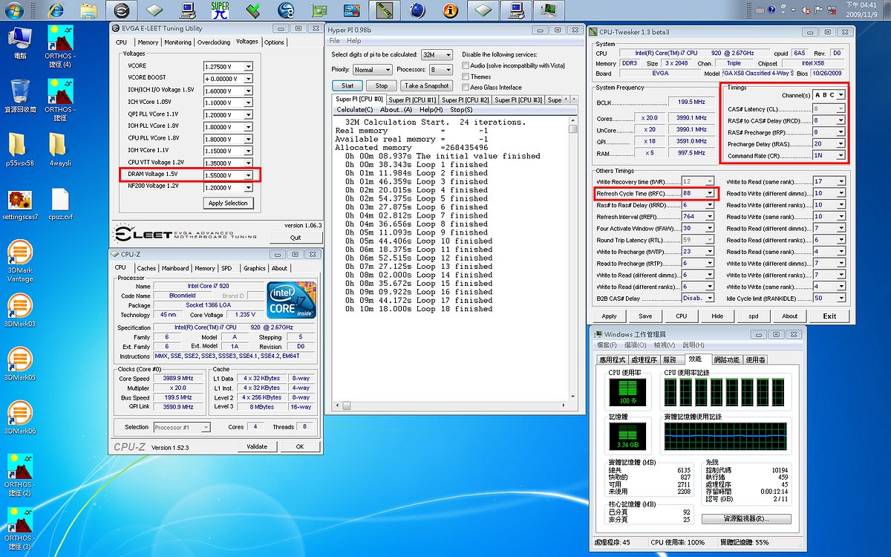Select the ORTHOS shortcut (4) desktop icon
The width and height of the screenshot is (891, 557).
pos(60,48)
